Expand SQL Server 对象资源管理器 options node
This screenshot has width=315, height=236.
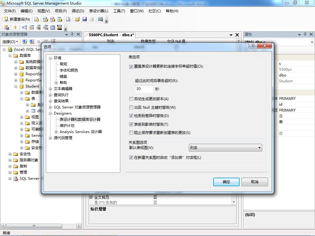(50, 107)
